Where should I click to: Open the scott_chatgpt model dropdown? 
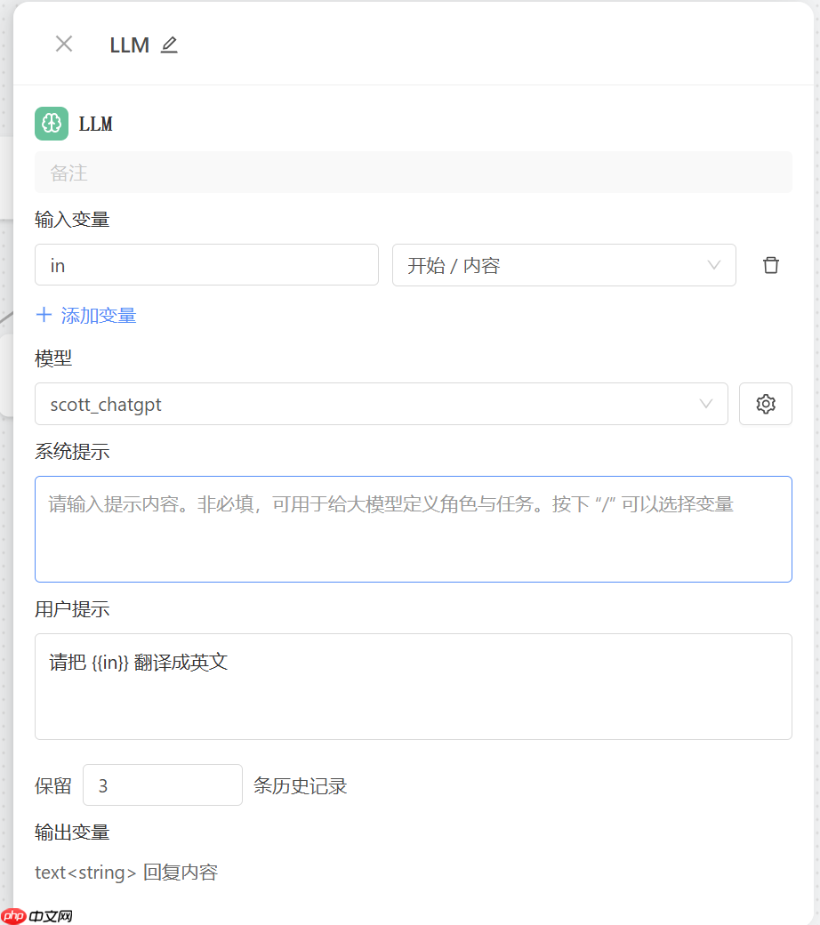pos(381,404)
